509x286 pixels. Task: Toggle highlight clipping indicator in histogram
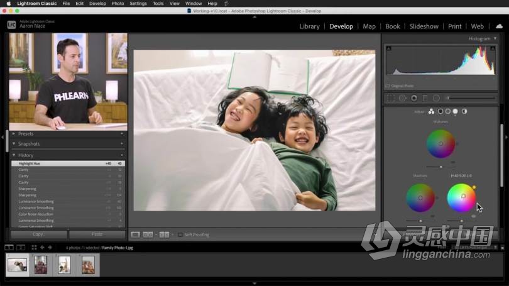pyautogui.click(x=493, y=48)
